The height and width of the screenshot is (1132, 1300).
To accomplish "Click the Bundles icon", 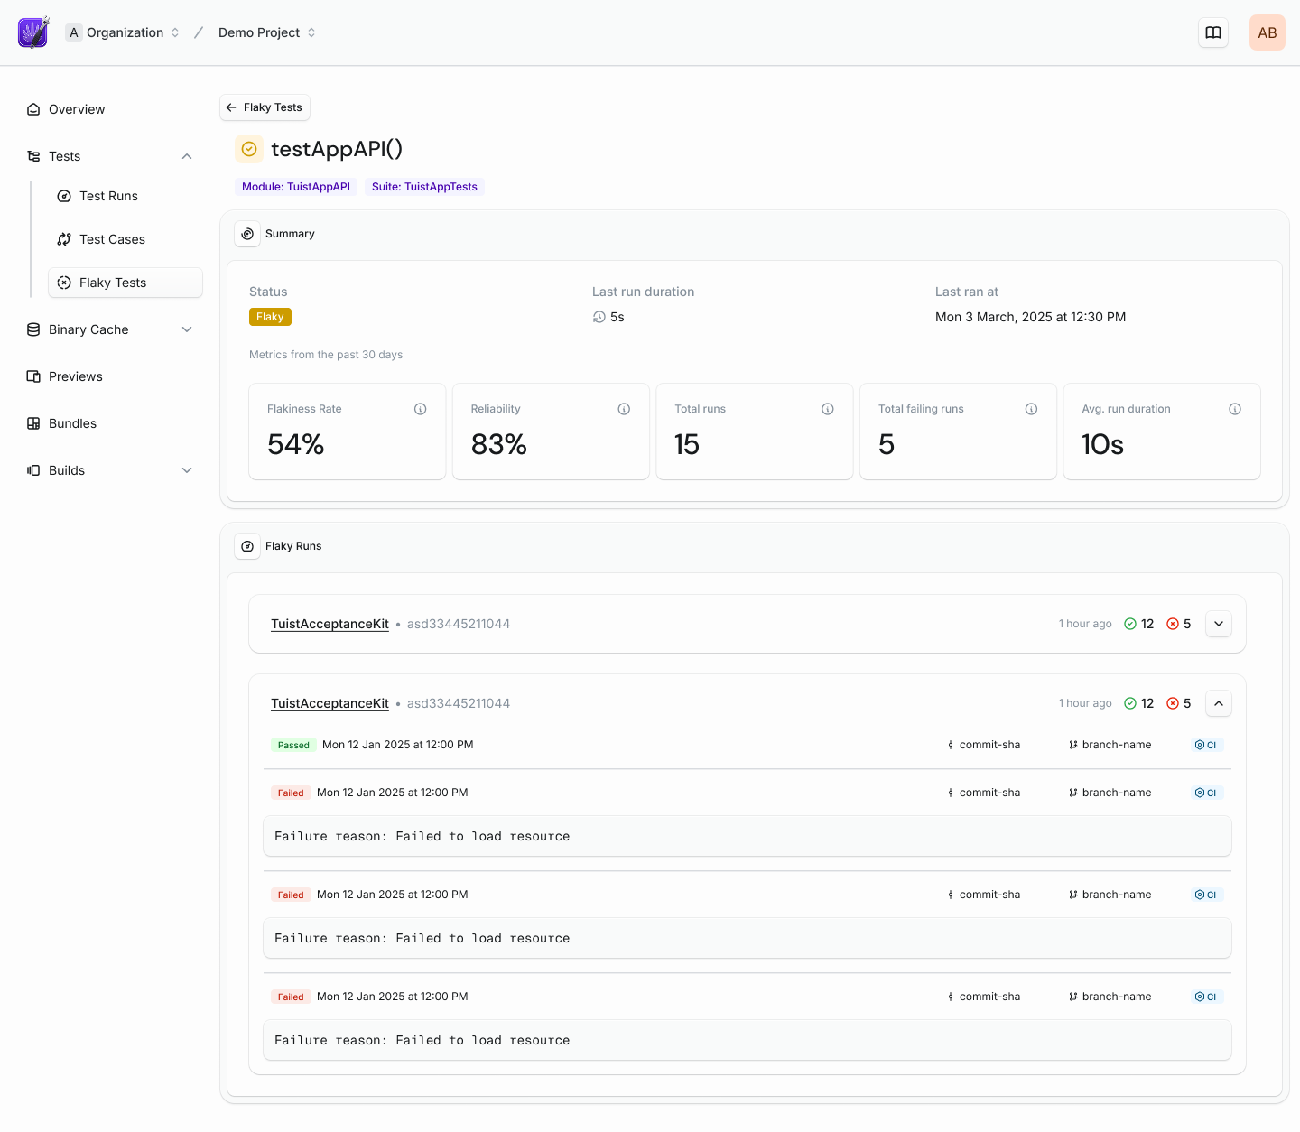I will 33,423.
